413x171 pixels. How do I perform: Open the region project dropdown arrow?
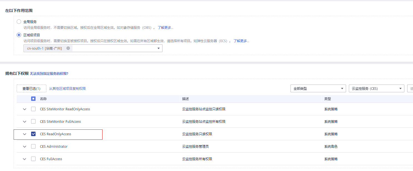tap(159, 48)
